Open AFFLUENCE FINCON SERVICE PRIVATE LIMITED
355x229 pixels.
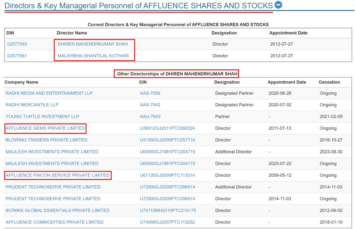tap(57, 175)
